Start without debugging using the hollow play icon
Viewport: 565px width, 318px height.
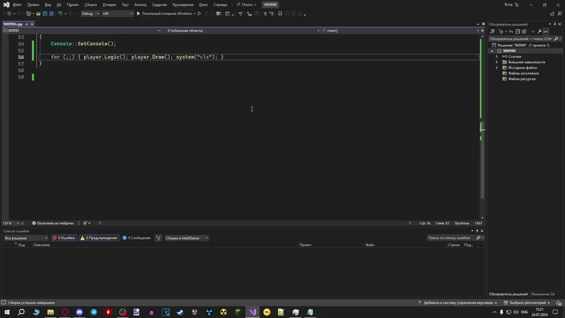tap(199, 14)
